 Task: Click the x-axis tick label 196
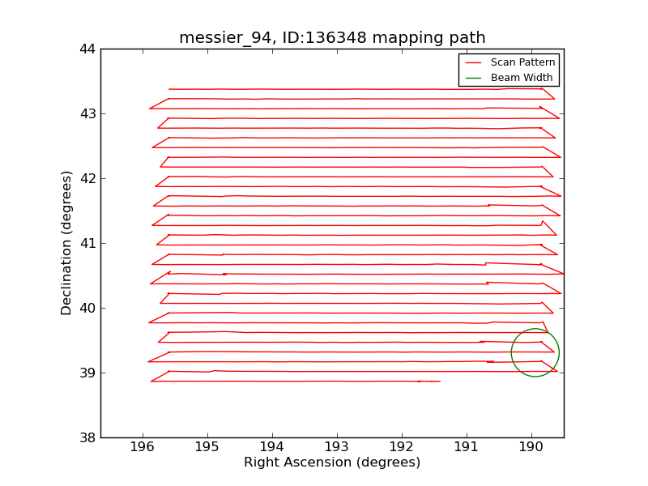coord(143,447)
